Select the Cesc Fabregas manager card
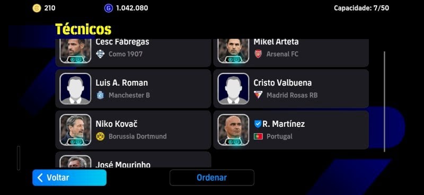 134,53
